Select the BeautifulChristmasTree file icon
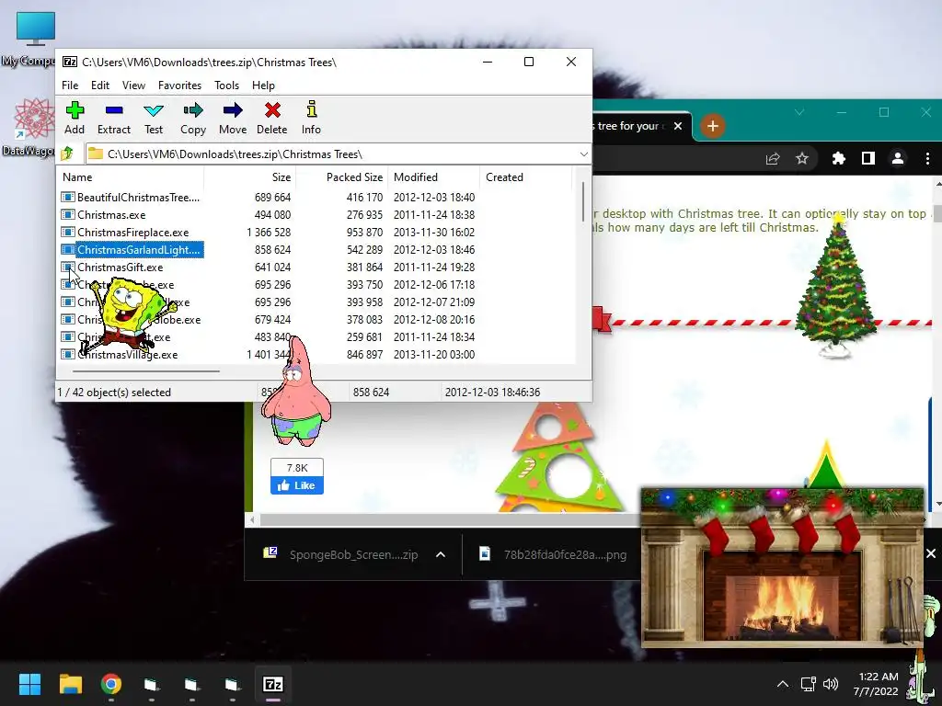This screenshot has width=942, height=706. point(68,197)
